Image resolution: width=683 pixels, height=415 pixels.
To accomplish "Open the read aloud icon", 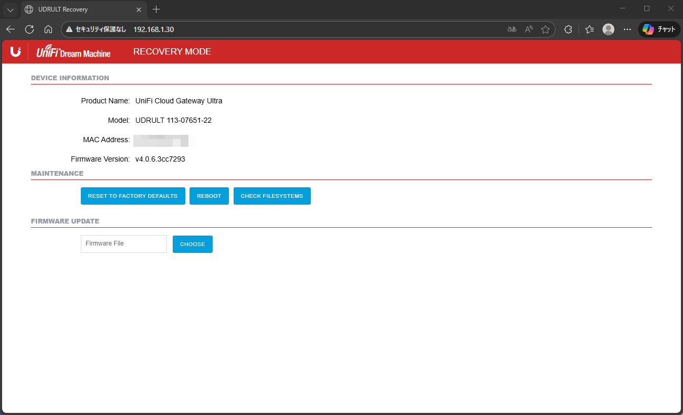I will pos(529,29).
